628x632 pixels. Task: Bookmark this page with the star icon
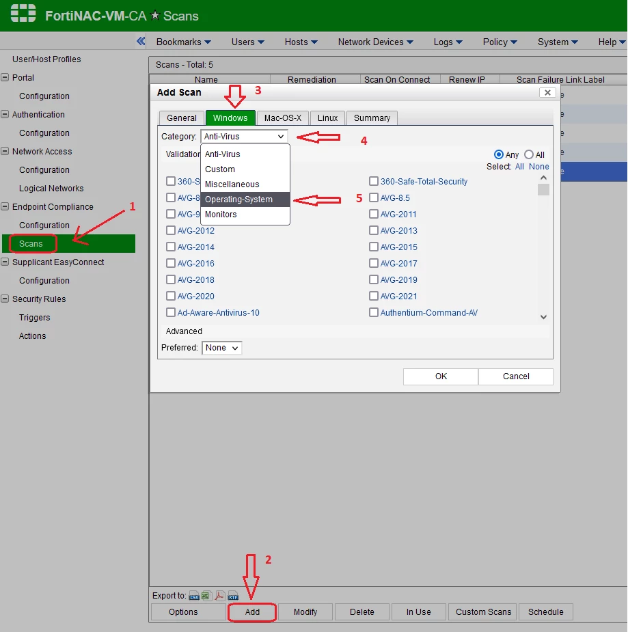click(x=155, y=16)
